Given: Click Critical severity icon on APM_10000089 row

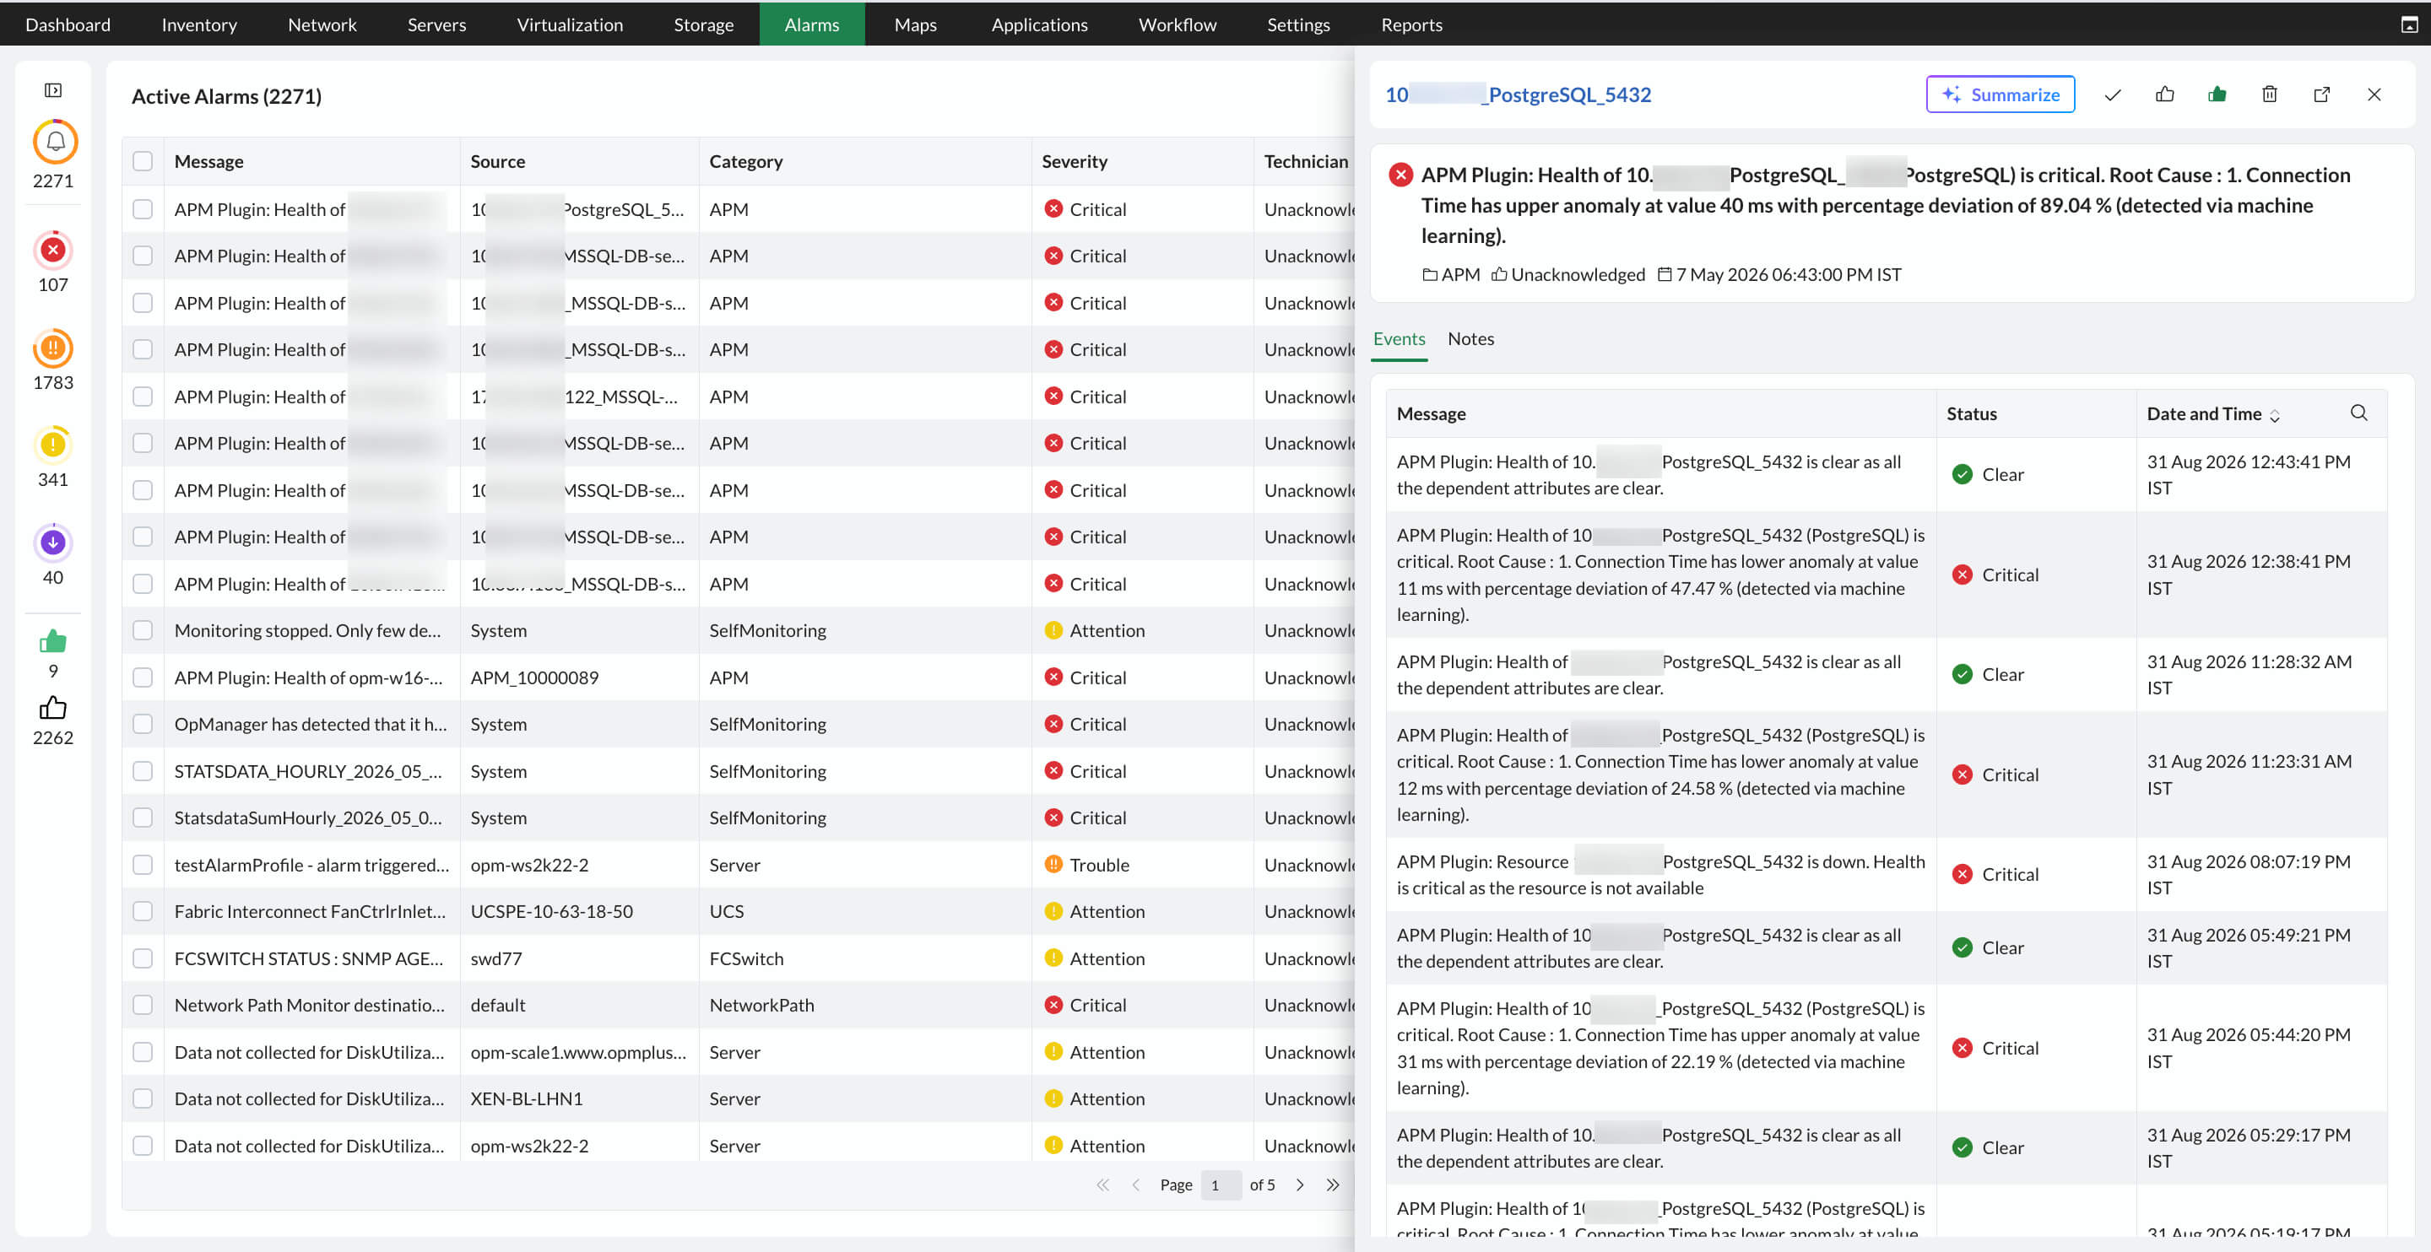Looking at the screenshot, I should tap(1053, 677).
